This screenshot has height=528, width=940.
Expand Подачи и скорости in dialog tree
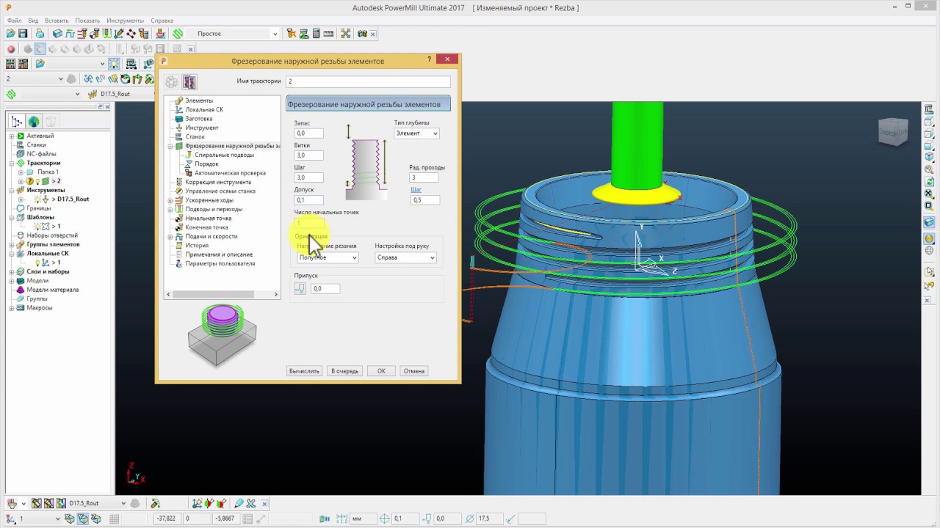pos(170,236)
